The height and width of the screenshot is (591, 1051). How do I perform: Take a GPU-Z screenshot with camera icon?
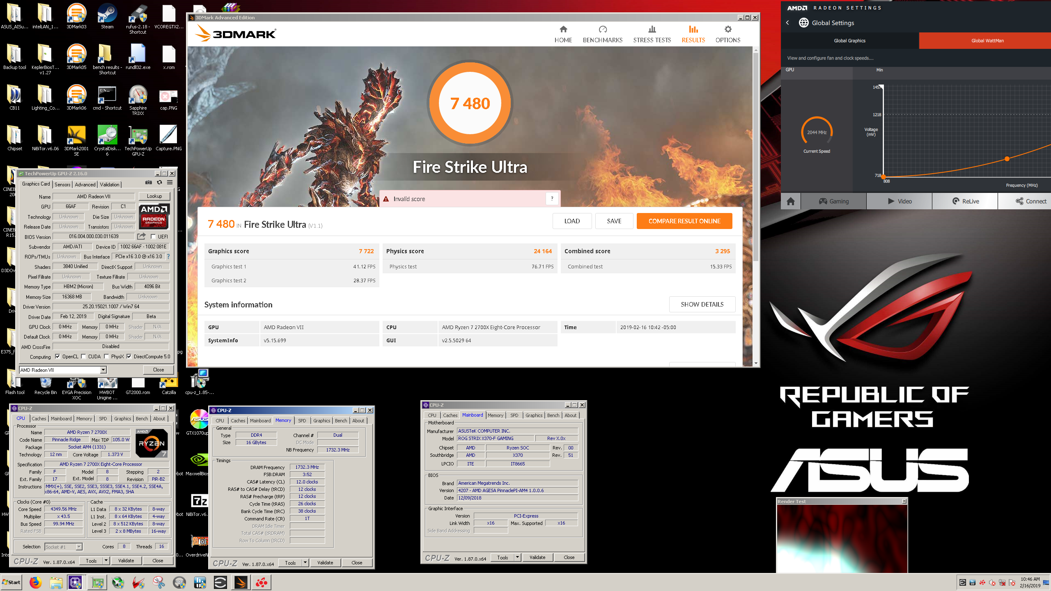point(149,183)
